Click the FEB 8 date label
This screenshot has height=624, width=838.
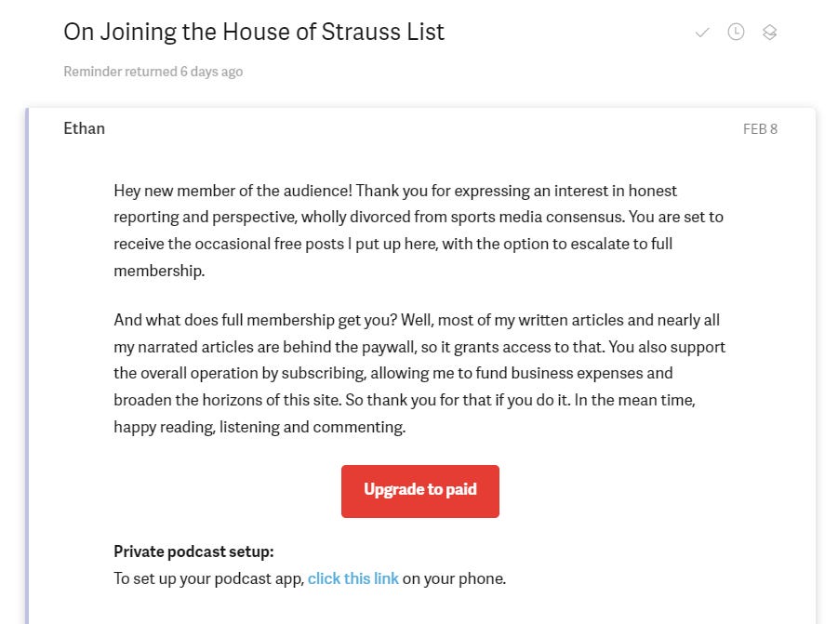[x=760, y=129]
